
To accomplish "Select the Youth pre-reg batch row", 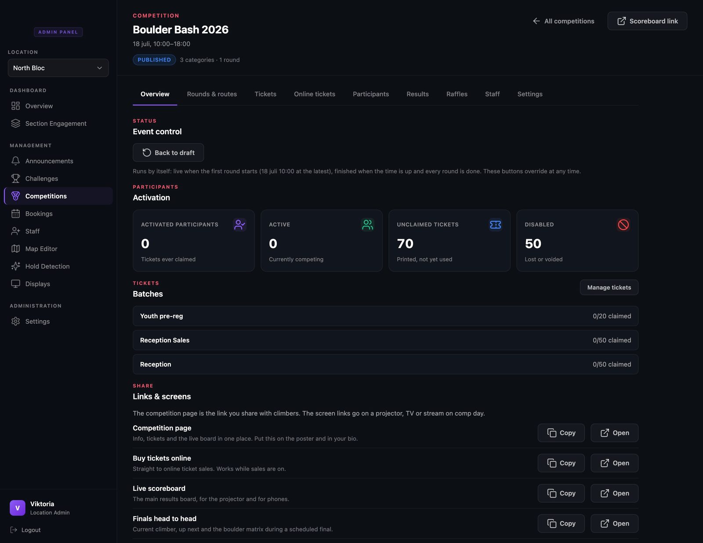I will point(385,316).
